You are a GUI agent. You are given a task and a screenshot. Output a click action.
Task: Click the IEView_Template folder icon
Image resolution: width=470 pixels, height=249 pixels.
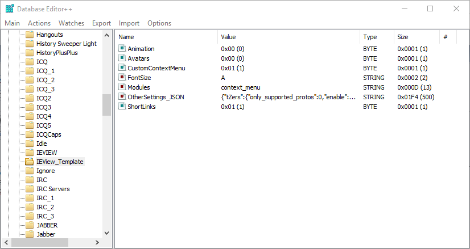(x=30, y=162)
